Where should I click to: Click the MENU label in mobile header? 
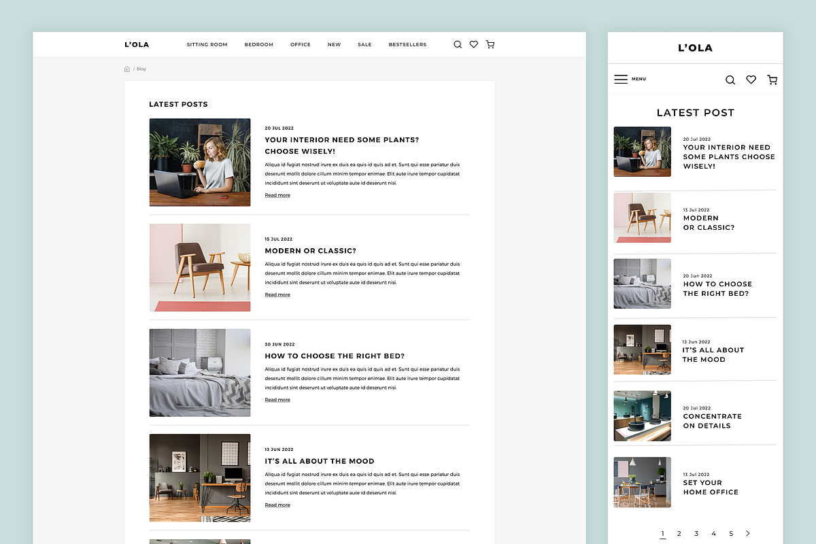639,80
